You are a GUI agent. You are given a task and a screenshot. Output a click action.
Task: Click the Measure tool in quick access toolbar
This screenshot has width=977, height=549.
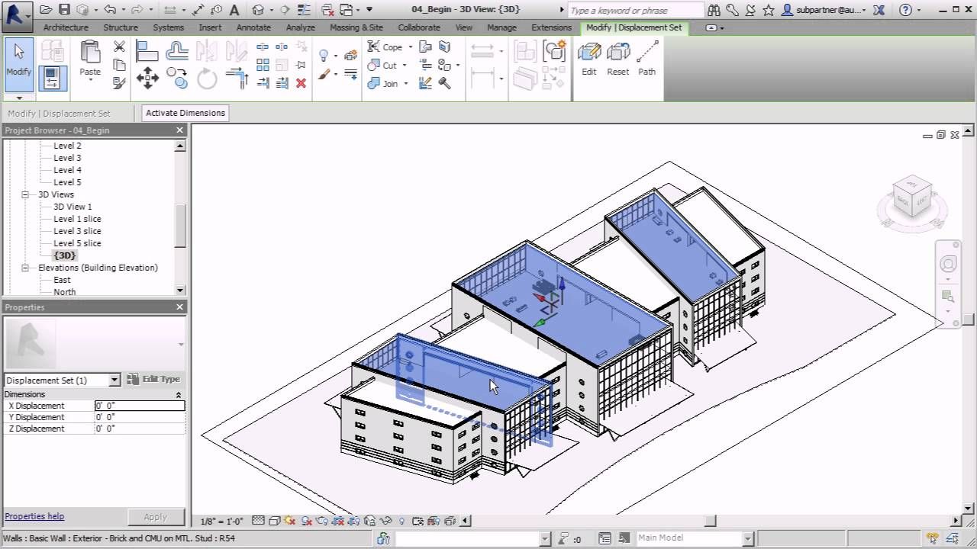(197, 10)
